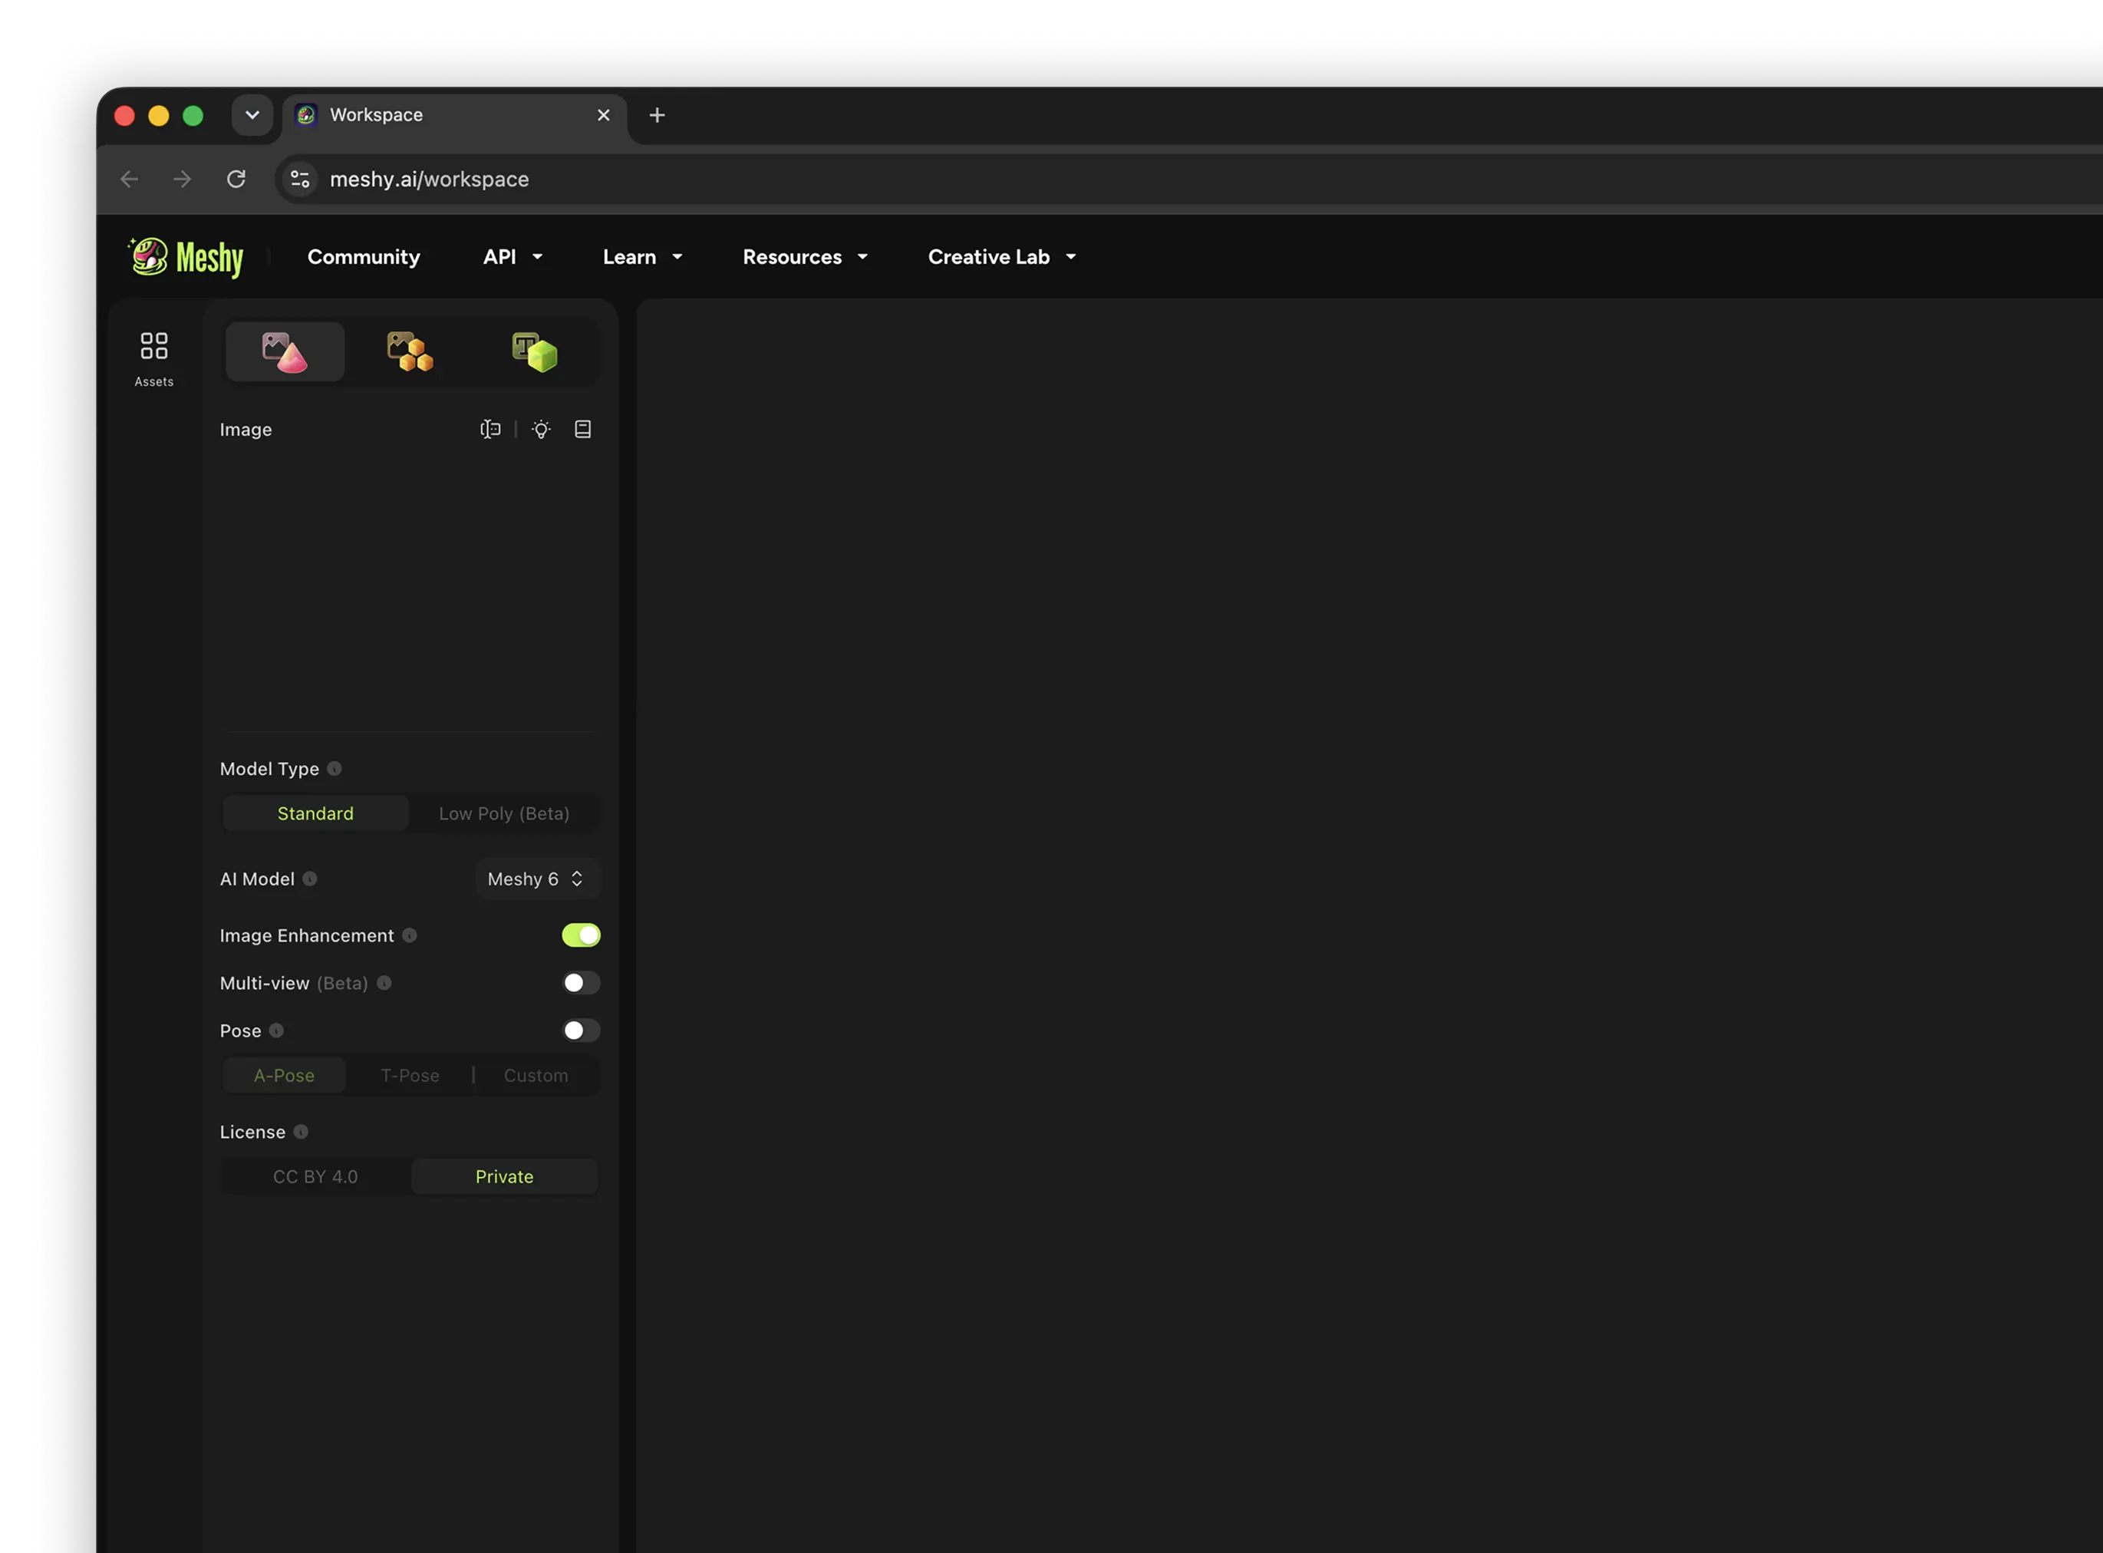Select Low Poly (Beta) model type
Image resolution: width=2103 pixels, height=1553 pixels.
click(x=504, y=814)
